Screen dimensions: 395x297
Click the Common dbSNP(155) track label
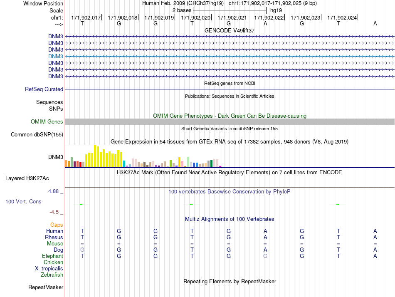[x=37, y=135]
